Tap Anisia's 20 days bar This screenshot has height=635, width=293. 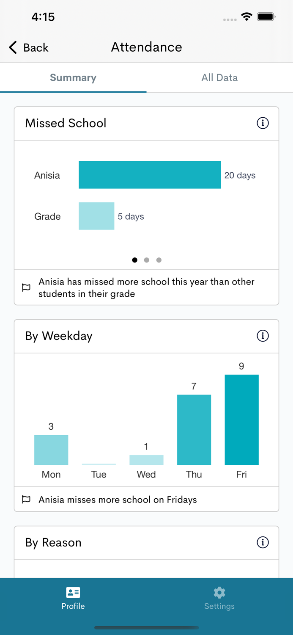pyautogui.click(x=150, y=175)
